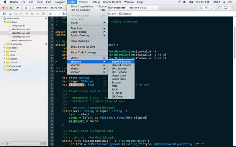Open xHelper.swift in navigator
The height and width of the screenshot is (147, 236).
(x=18, y=26)
